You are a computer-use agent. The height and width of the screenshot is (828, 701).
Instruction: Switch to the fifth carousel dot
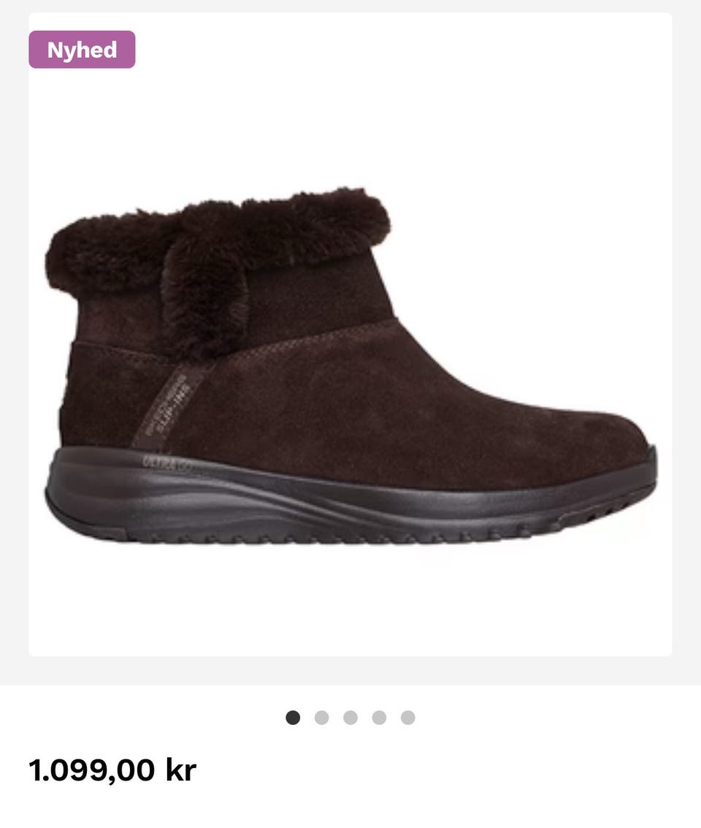point(407,718)
